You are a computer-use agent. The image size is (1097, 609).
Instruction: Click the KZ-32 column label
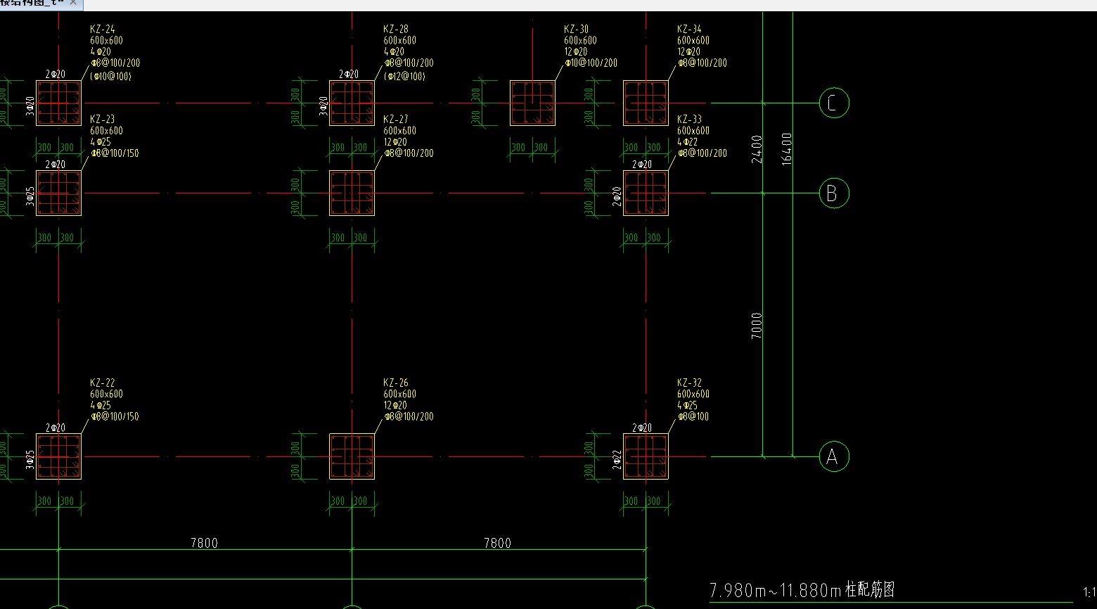pos(690,383)
